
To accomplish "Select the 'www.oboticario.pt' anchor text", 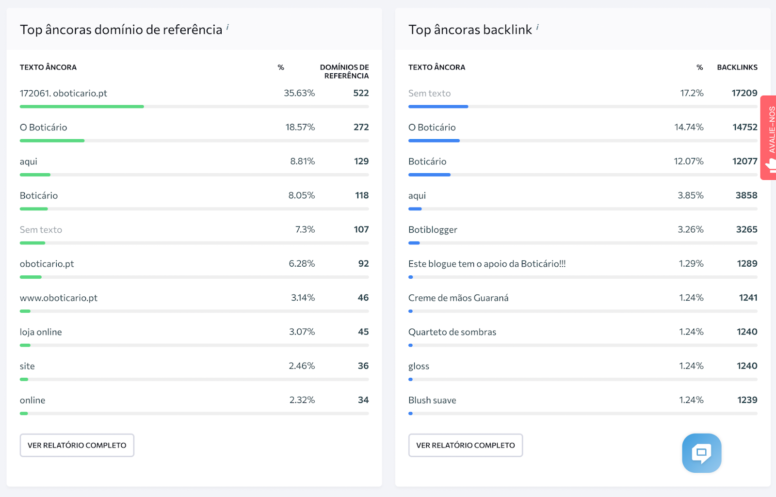I will tap(59, 298).
